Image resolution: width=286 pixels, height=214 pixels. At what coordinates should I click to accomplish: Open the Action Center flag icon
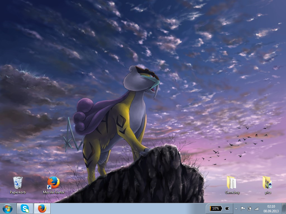click(x=243, y=209)
